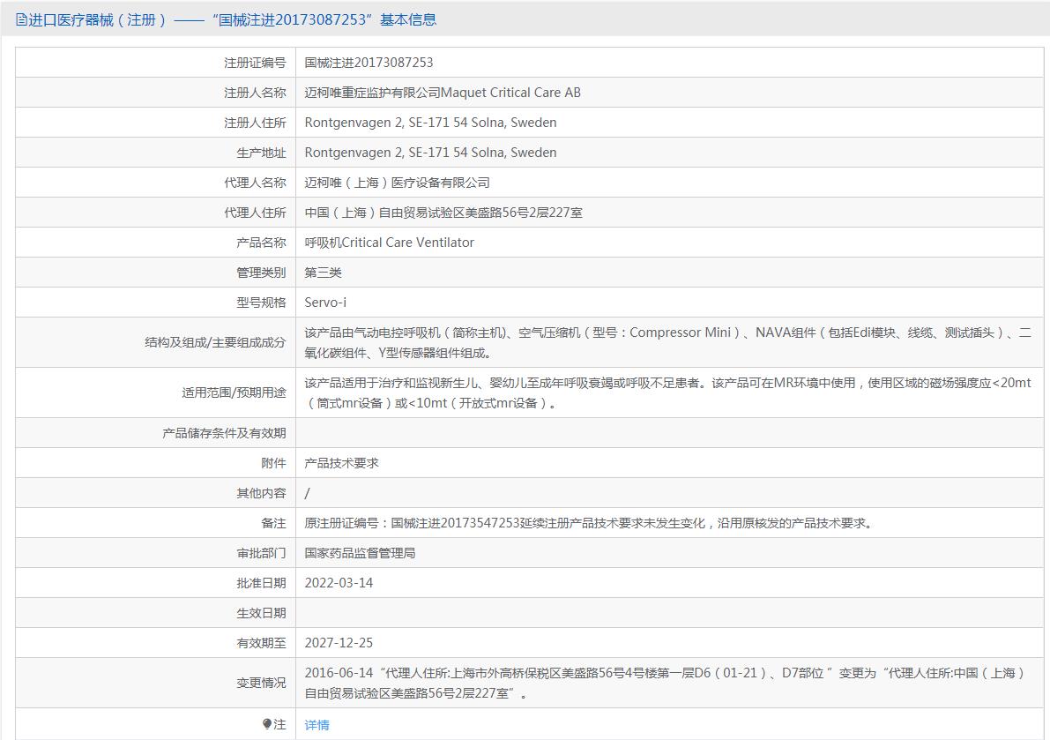The width and height of the screenshot is (1050, 740).
Task: Select the 生效日期 label
Action: click(261, 613)
